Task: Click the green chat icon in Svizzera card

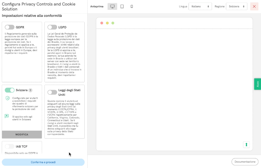Action: 7,116
